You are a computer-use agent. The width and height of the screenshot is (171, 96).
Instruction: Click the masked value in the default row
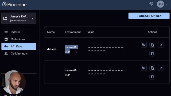pyautogui.click(x=106, y=49)
